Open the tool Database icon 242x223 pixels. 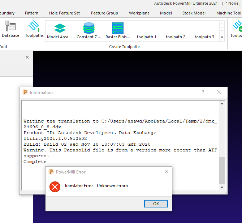tap(10, 29)
